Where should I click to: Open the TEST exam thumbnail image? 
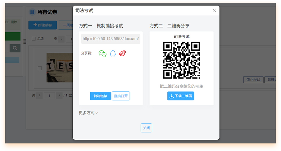point(60,67)
